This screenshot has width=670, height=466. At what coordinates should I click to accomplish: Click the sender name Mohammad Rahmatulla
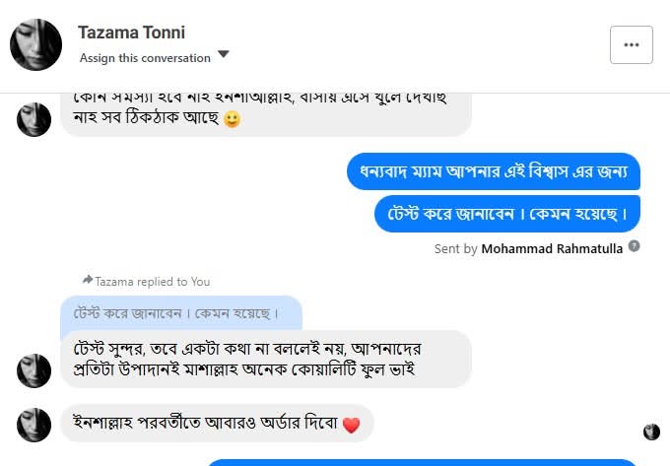pos(552,249)
